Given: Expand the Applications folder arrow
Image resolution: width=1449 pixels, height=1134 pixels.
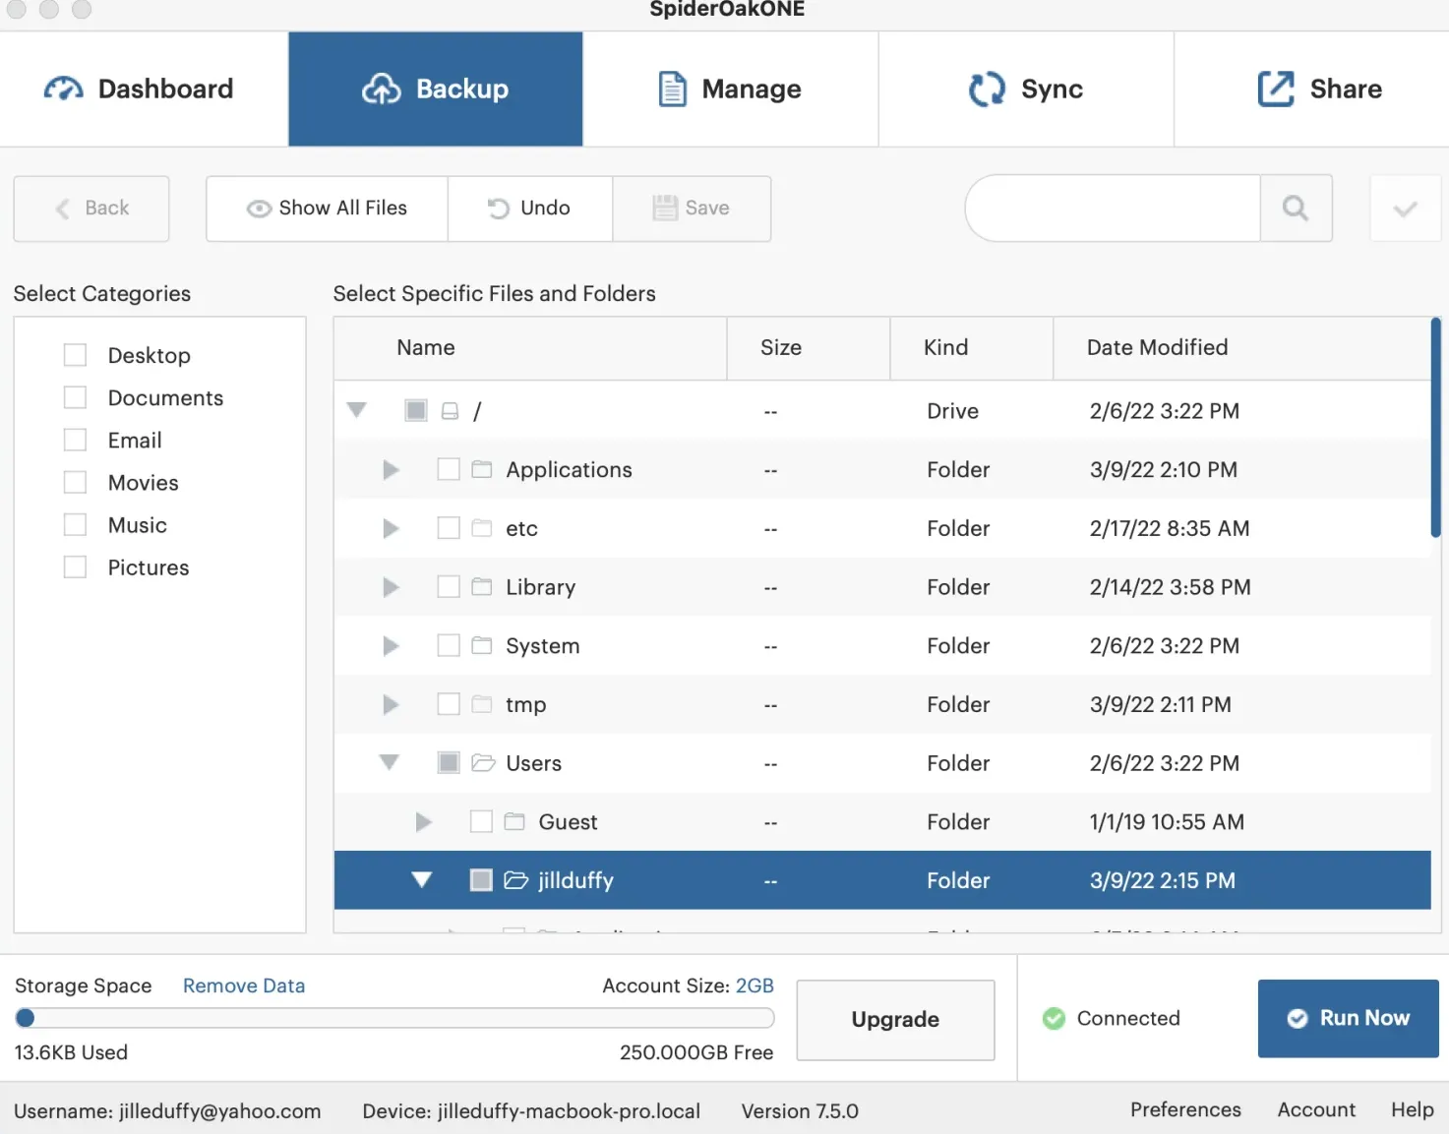Looking at the screenshot, I should (391, 469).
